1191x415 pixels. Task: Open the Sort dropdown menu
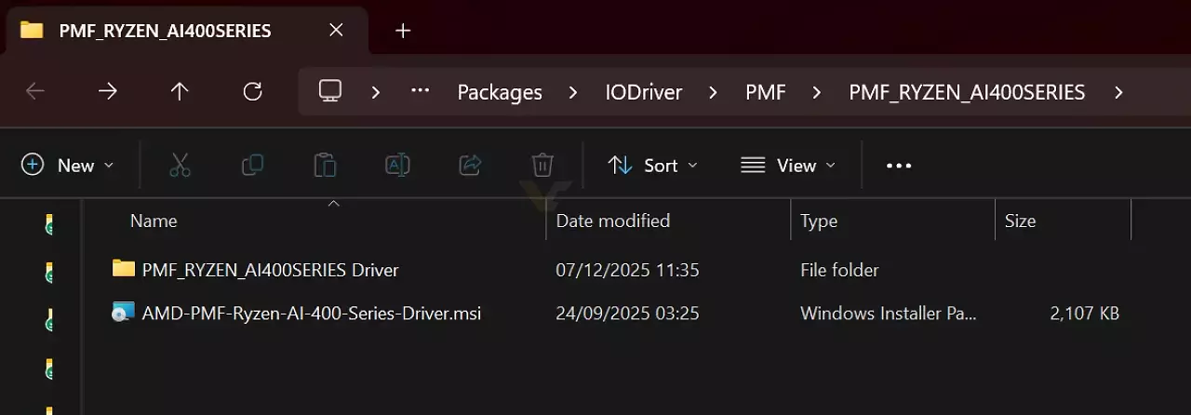[x=652, y=166]
